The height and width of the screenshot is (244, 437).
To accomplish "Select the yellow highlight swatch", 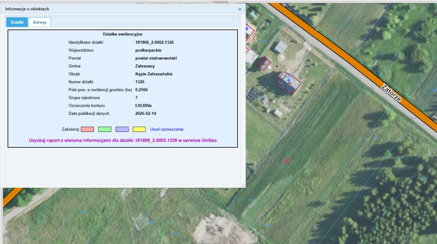I will point(139,129).
